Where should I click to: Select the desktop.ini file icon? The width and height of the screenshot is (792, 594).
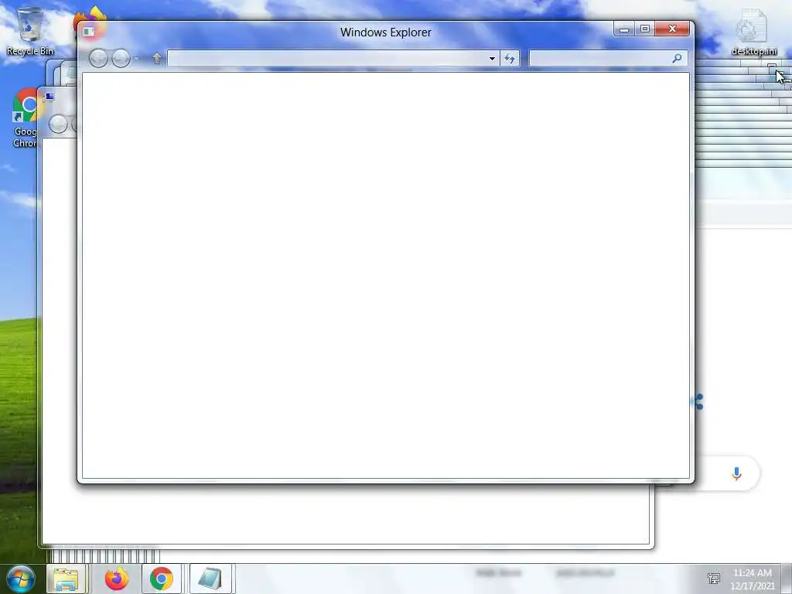click(x=753, y=31)
